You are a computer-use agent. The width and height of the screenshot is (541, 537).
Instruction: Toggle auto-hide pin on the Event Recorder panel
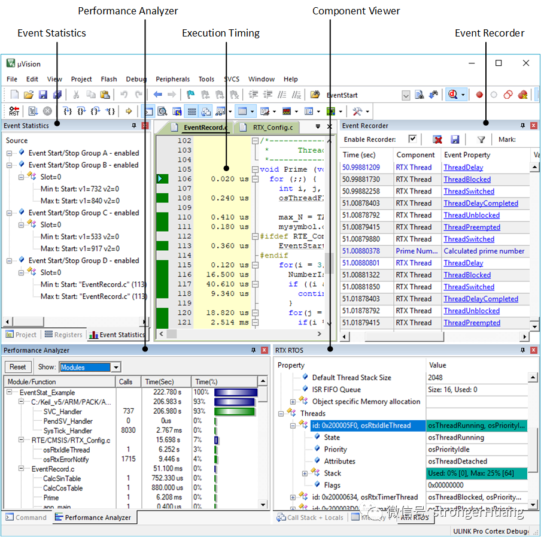[522, 126]
